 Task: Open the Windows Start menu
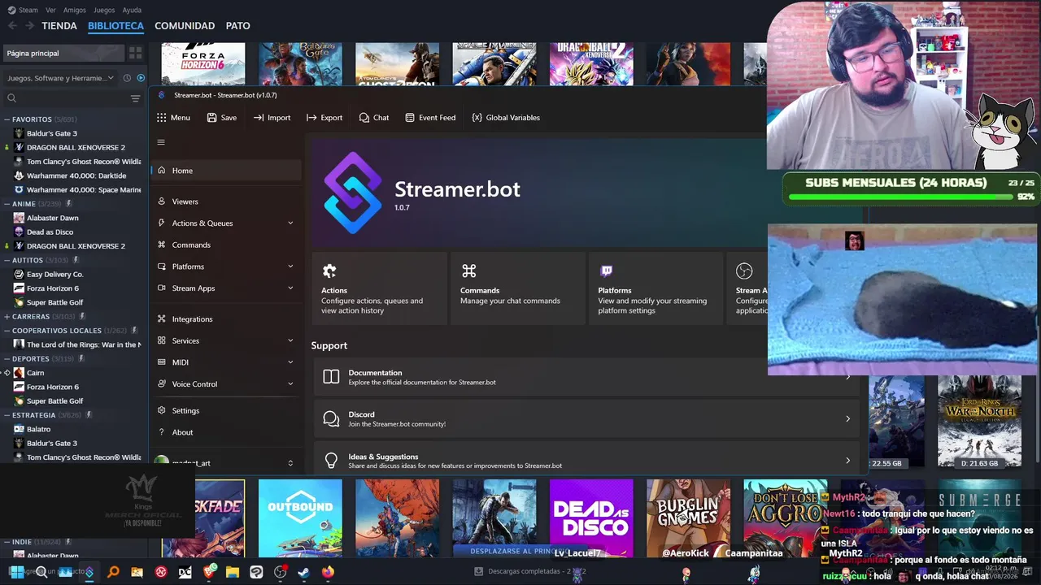point(16,572)
